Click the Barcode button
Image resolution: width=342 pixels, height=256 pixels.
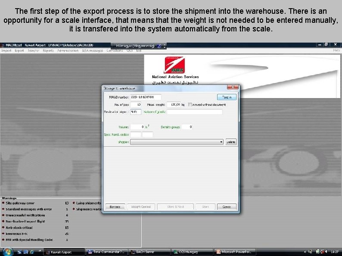[115, 207]
